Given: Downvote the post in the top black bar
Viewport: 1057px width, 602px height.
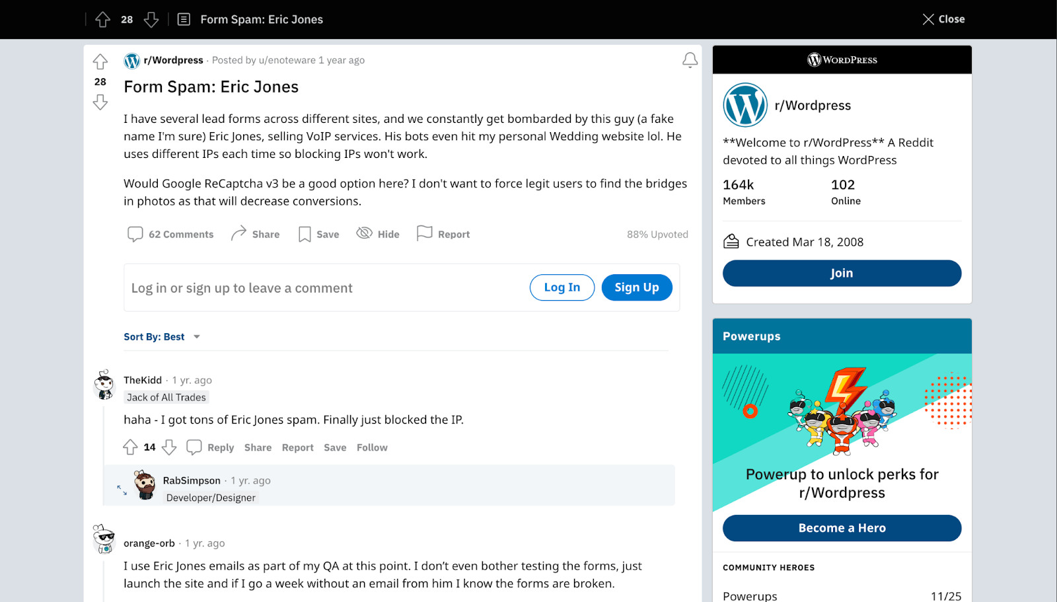Looking at the screenshot, I should coord(151,20).
